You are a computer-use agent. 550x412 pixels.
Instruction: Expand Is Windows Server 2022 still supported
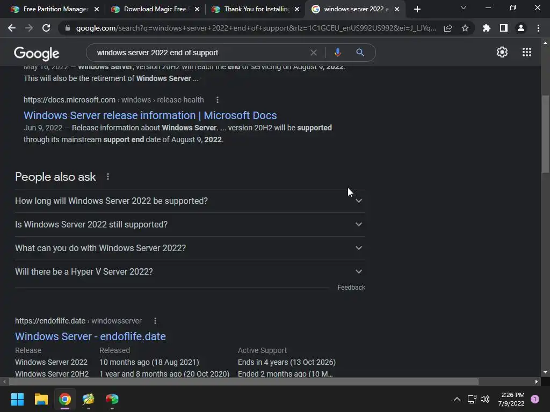(x=190, y=225)
